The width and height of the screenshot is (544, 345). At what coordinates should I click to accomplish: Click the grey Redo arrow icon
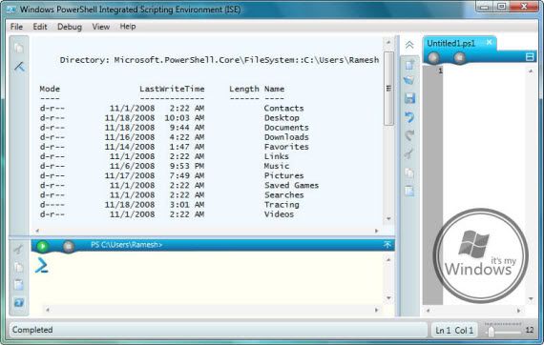pos(409,135)
